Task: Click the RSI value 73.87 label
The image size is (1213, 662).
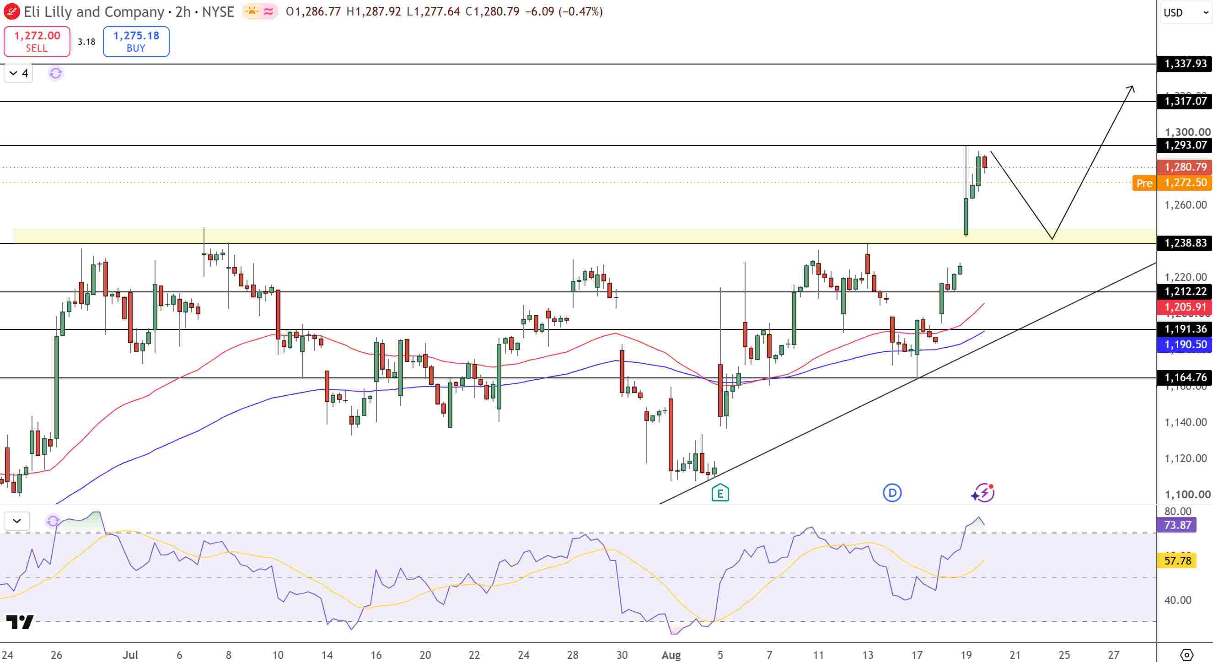Action: [1177, 525]
